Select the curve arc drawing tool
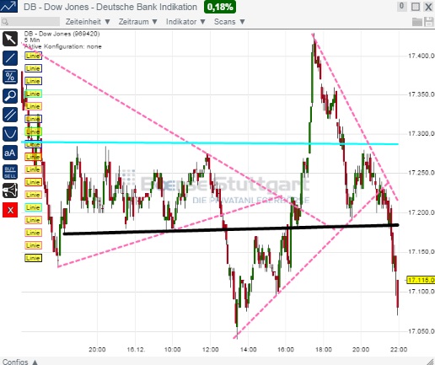Viewport: 435px width, 365px height. coord(10,134)
